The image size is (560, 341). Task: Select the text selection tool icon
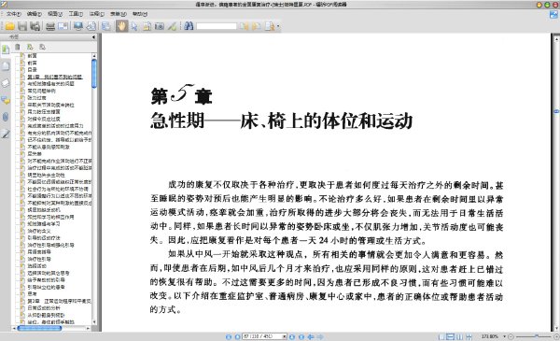[147, 26]
